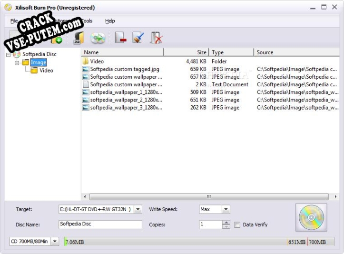Image resolution: width=344 pixels, height=254 pixels.
Task: Click the brush clear-all toolbar icon
Action: 138,38
